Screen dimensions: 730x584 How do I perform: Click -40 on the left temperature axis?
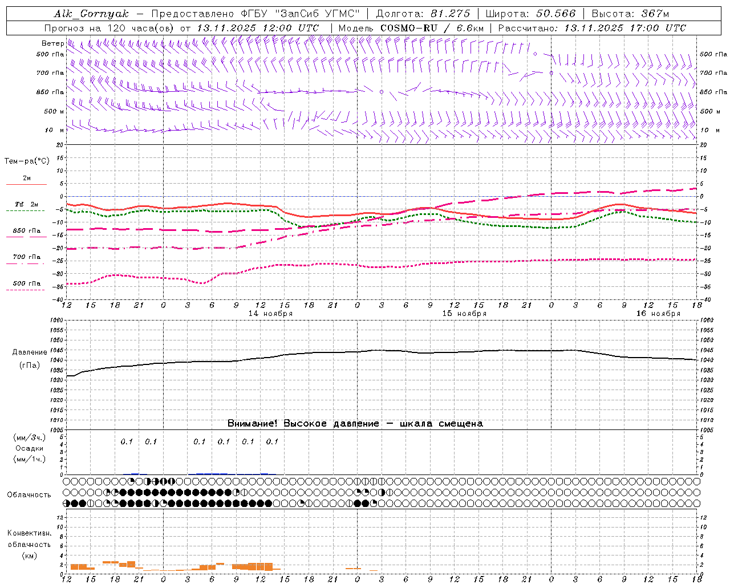pos(59,299)
